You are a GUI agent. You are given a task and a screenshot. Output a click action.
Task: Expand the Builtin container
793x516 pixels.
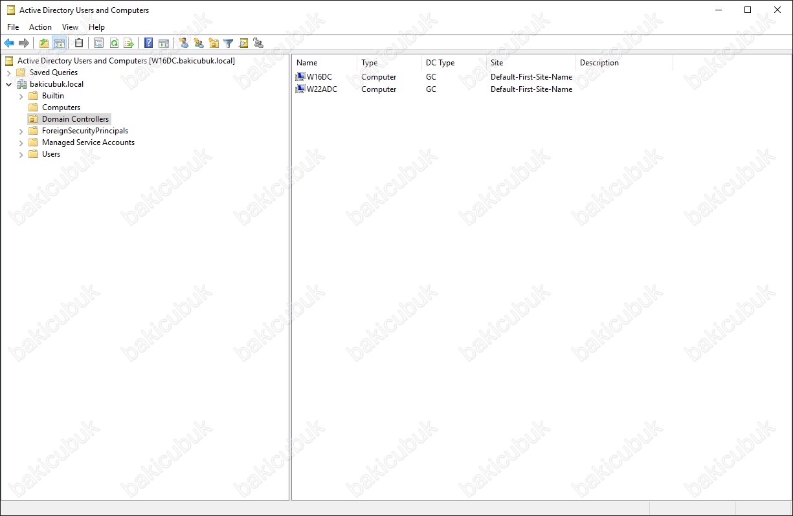point(21,96)
